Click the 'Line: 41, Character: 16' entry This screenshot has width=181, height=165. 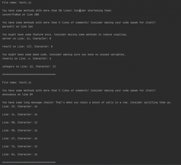(20, 115)
